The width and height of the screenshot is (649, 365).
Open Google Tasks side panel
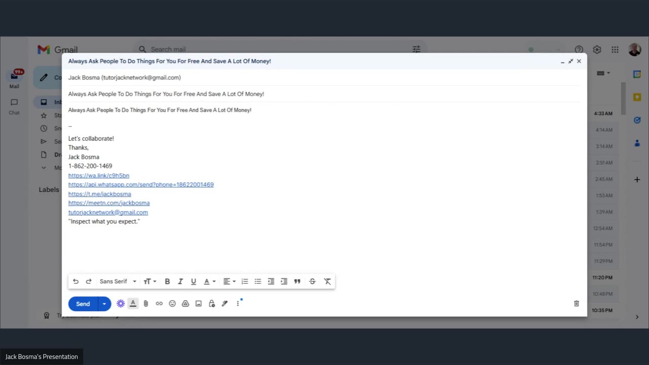tap(637, 120)
